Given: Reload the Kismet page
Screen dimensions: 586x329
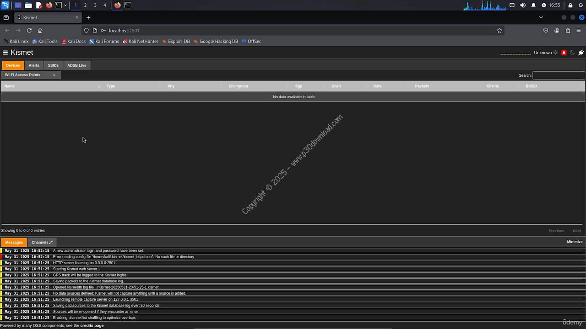Looking at the screenshot, I should click(x=29, y=31).
